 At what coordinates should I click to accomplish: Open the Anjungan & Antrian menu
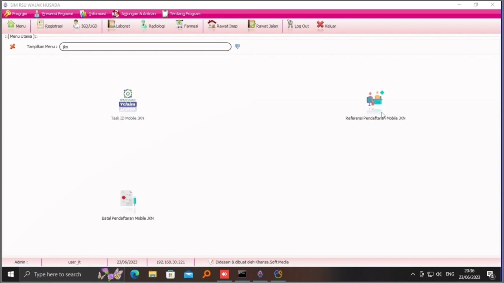pos(134,14)
